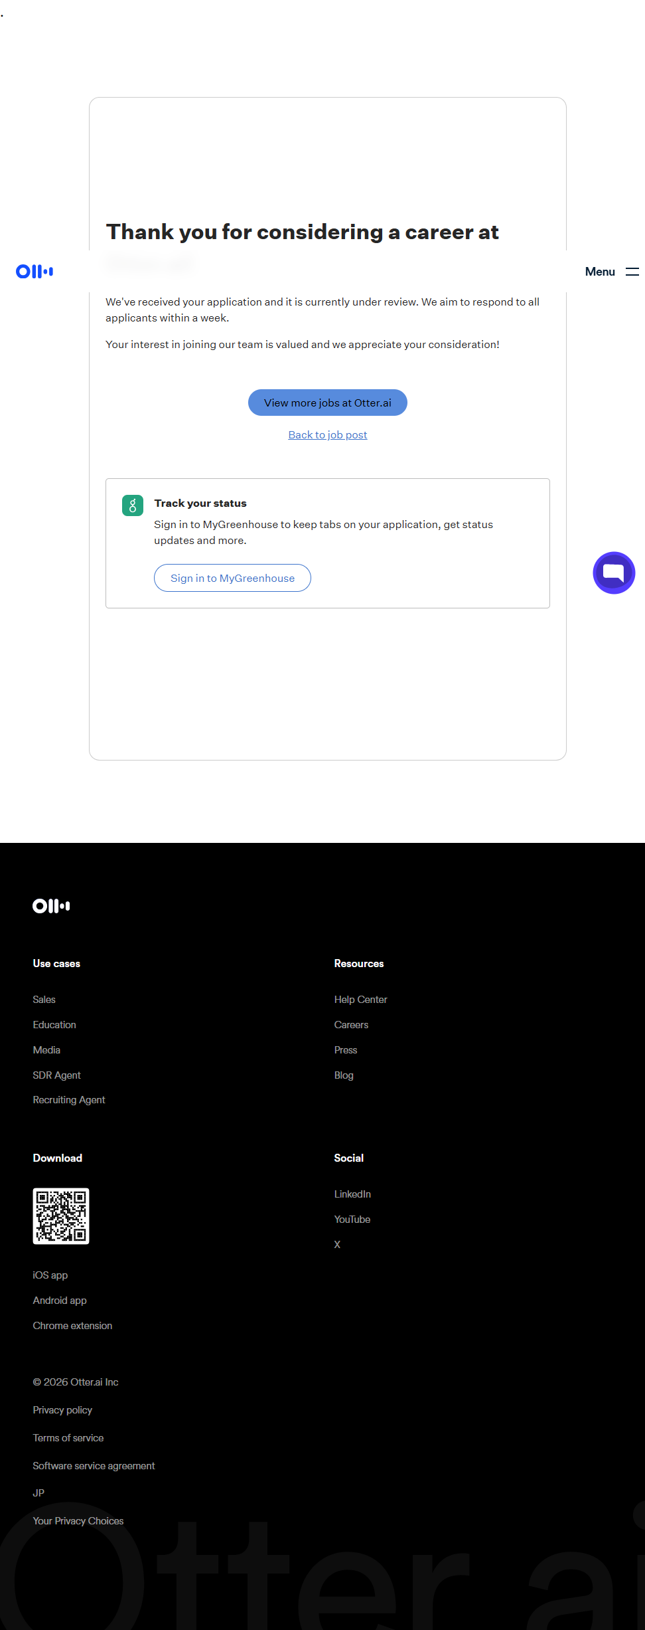Open Help Center in footer
645x1630 pixels.
point(360,1000)
